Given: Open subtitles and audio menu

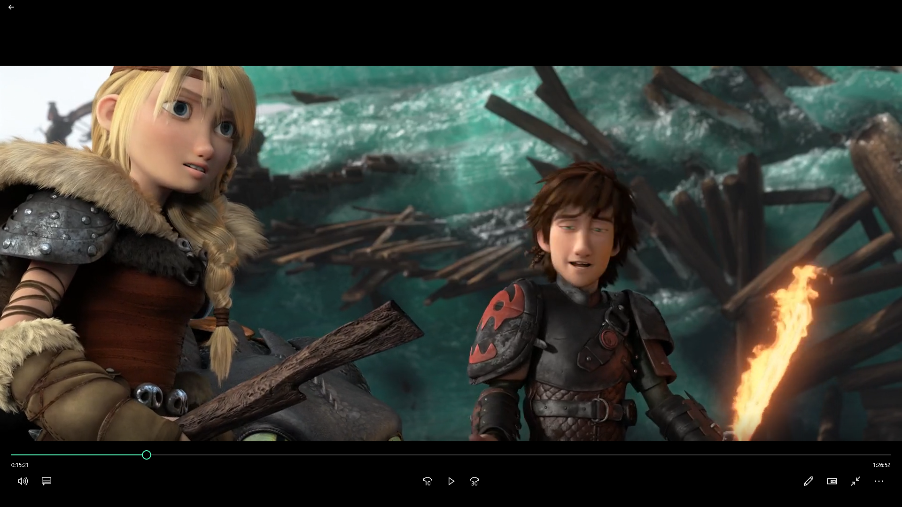Looking at the screenshot, I should (x=47, y=481).
